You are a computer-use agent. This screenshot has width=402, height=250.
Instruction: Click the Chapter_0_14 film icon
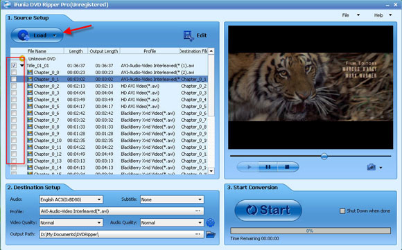(x=30, y=168)
